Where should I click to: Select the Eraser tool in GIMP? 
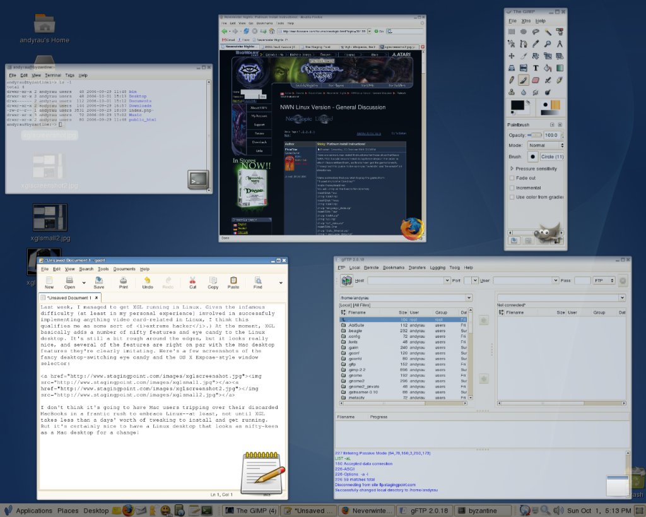536,80
